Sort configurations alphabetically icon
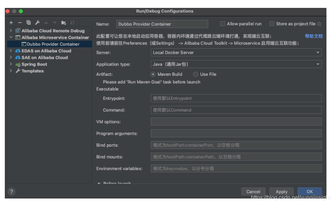The width and height of the screenshot is (334, 204). click(x=72, y=23)
